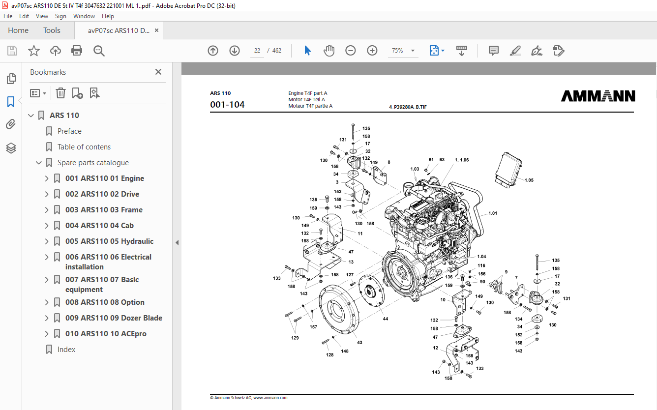Select the highlight text pen tool
The height and width of the screenshot is (410, 657).
tap(515, 51)
